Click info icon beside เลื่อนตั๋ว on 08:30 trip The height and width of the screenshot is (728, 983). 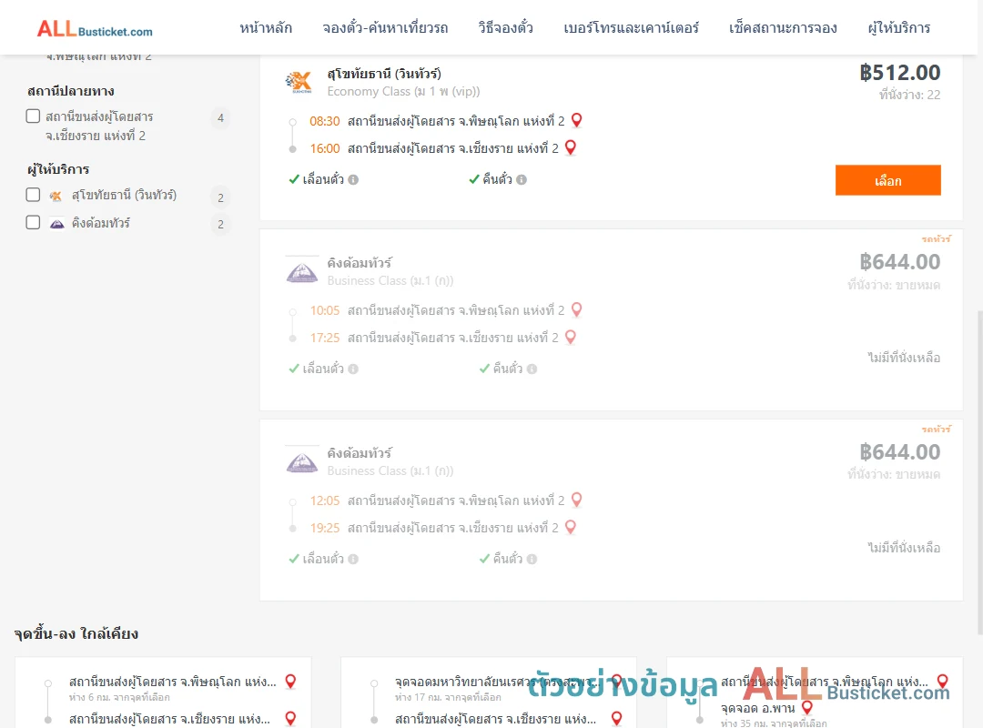pos(353,179)
